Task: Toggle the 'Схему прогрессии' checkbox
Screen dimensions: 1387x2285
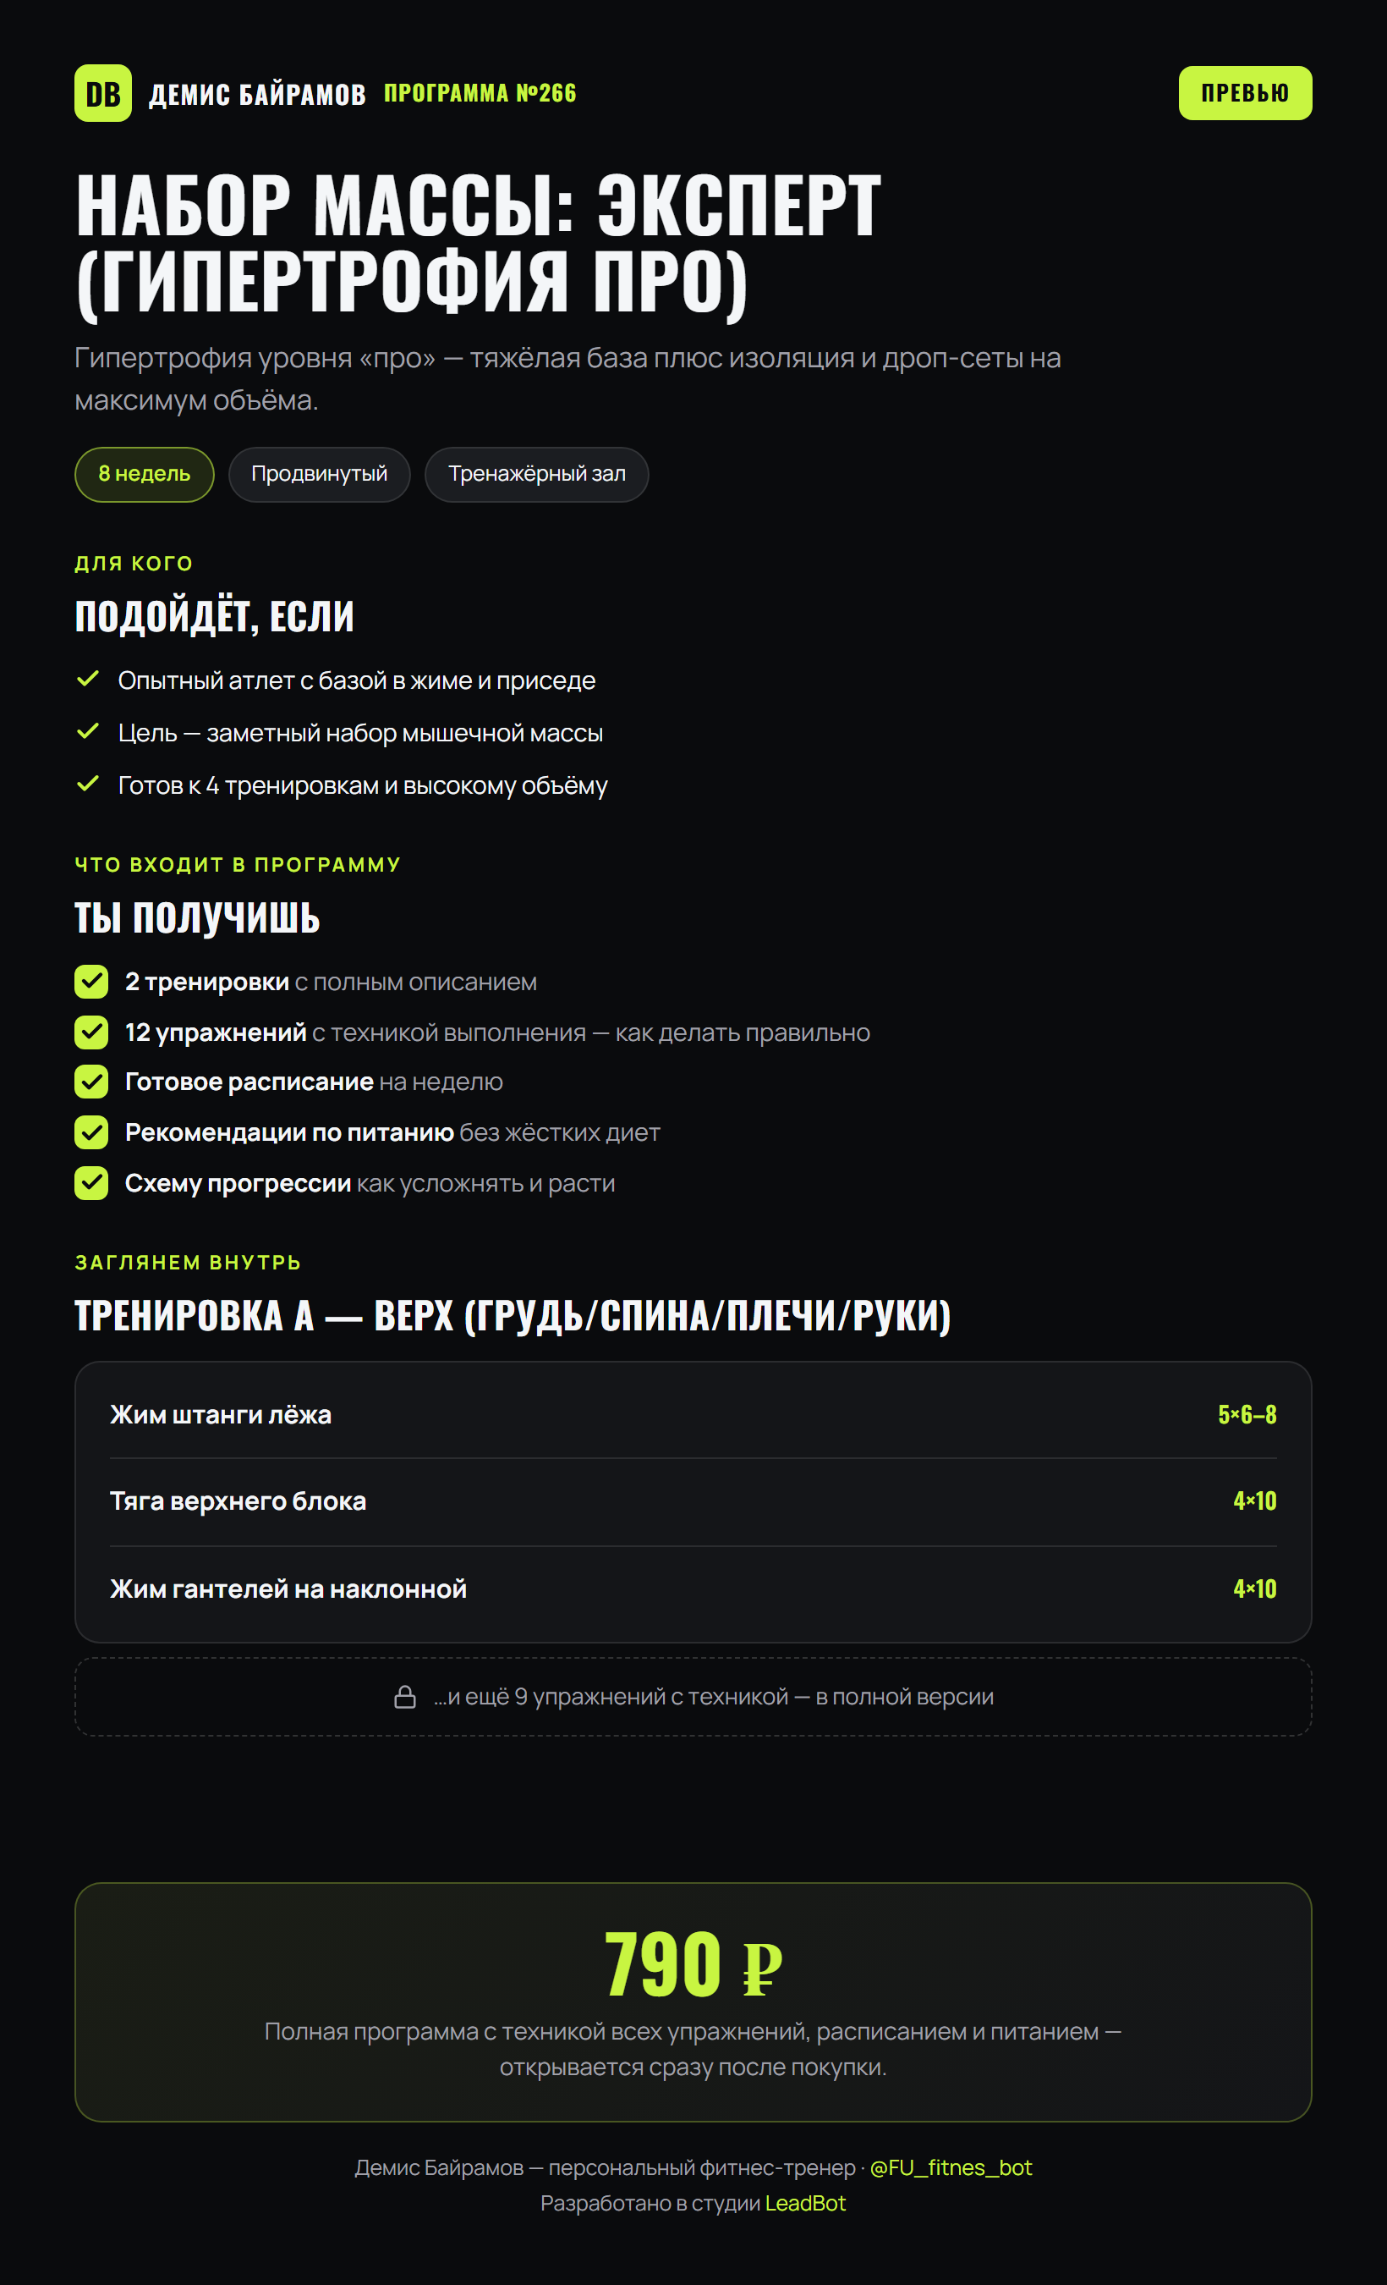Action: (x=90, y=1182)
